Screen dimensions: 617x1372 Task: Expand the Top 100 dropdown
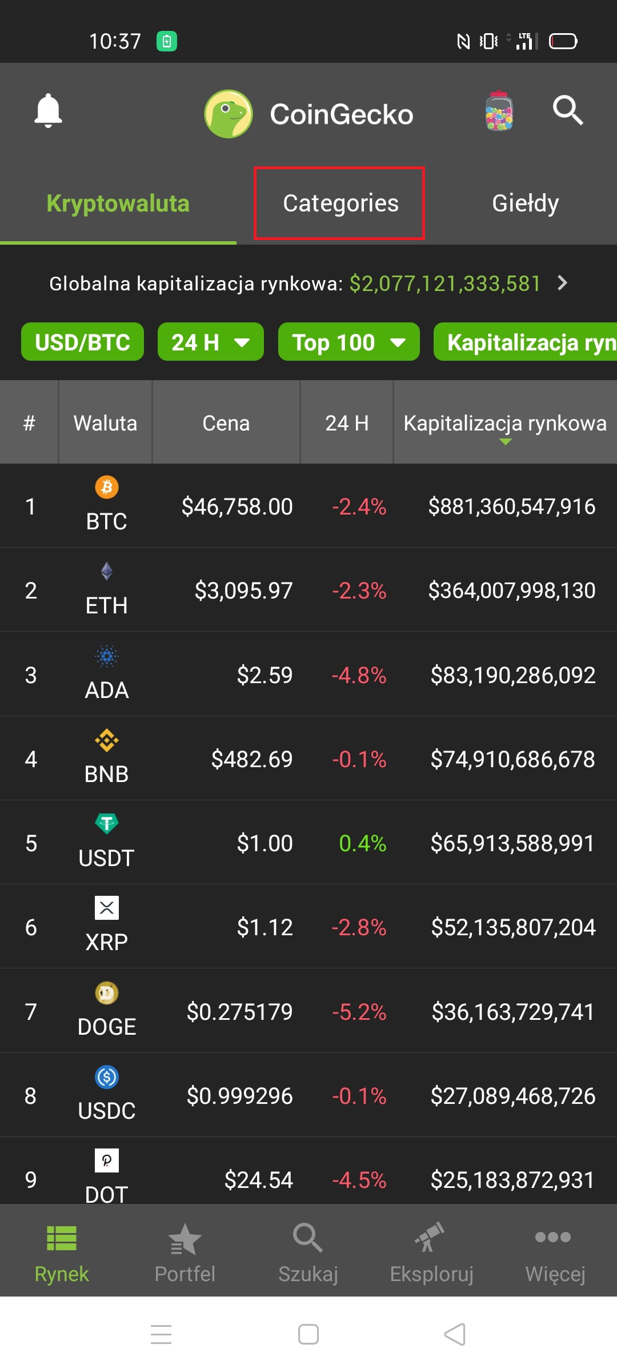tap(349, 342)
